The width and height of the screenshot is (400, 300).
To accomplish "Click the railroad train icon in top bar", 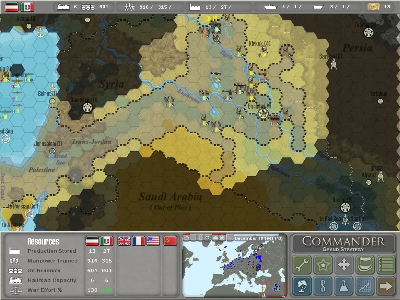I will (63, 7).
